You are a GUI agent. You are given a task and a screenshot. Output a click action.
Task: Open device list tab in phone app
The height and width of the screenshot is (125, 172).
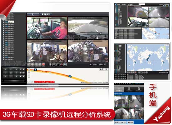[x=129, y=89]
